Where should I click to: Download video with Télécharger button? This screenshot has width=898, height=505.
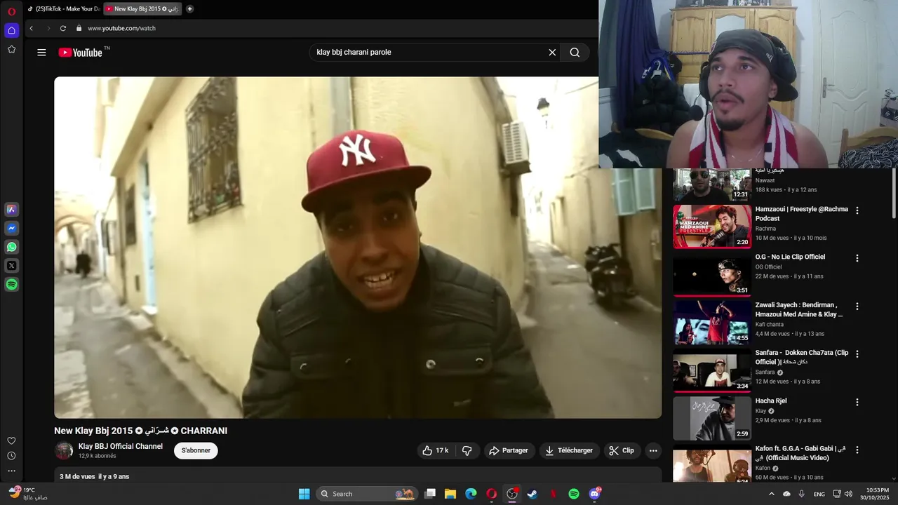point(570,450)
